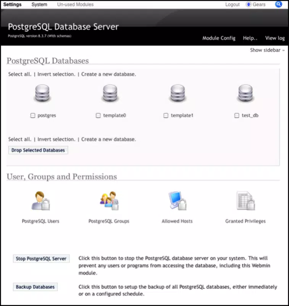The height and width of the screenshot is (306, 289).
Task: Click Drop Selected Databases button
Action: [38, 150]
